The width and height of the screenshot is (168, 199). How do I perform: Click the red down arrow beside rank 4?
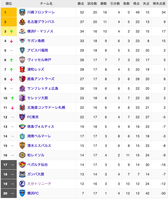tap(11, 41)
